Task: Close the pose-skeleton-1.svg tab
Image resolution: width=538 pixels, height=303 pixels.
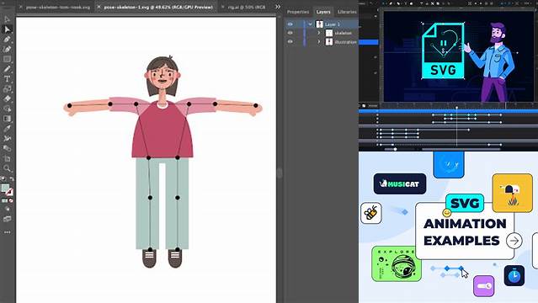Action: [99, 7]
